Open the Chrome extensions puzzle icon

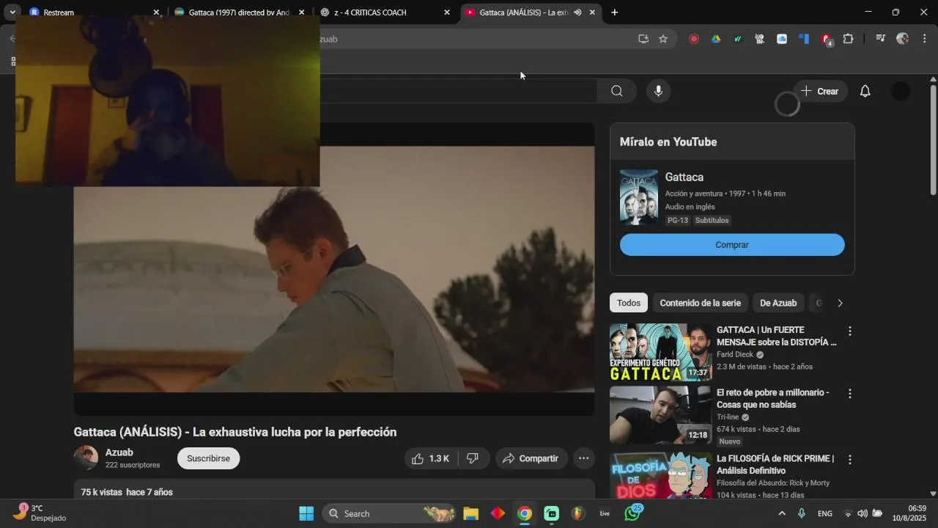(848, 39)
